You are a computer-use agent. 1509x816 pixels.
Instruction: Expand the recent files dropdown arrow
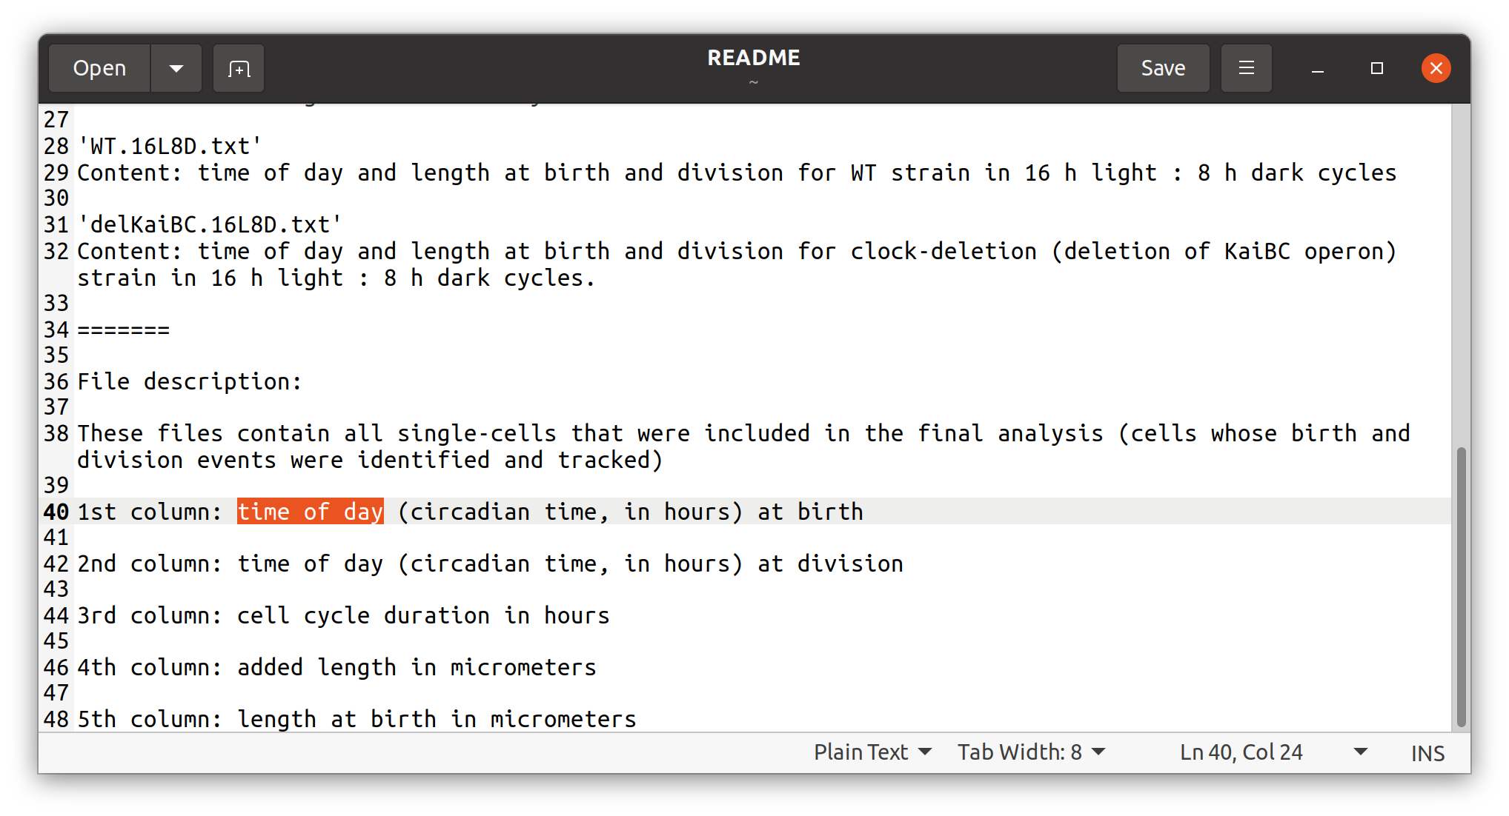[176, 68]
